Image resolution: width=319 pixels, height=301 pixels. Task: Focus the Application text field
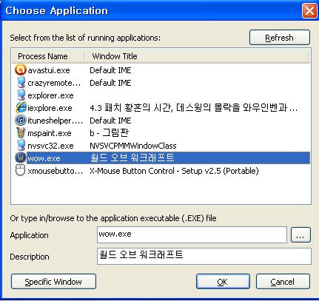point(192,234)
